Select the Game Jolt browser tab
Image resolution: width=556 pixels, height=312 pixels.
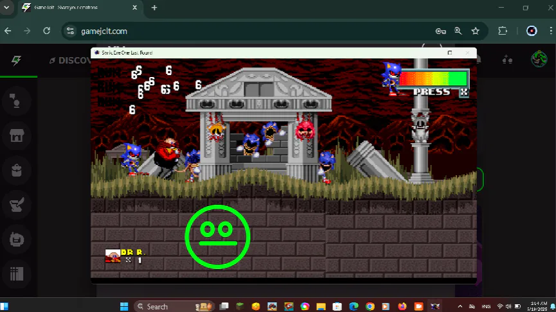coord(80,8)
